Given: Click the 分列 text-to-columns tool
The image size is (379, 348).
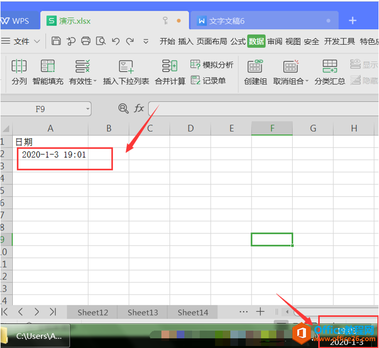Looking at the screenshot, I should pyautogui.click(x=19, y=72).
